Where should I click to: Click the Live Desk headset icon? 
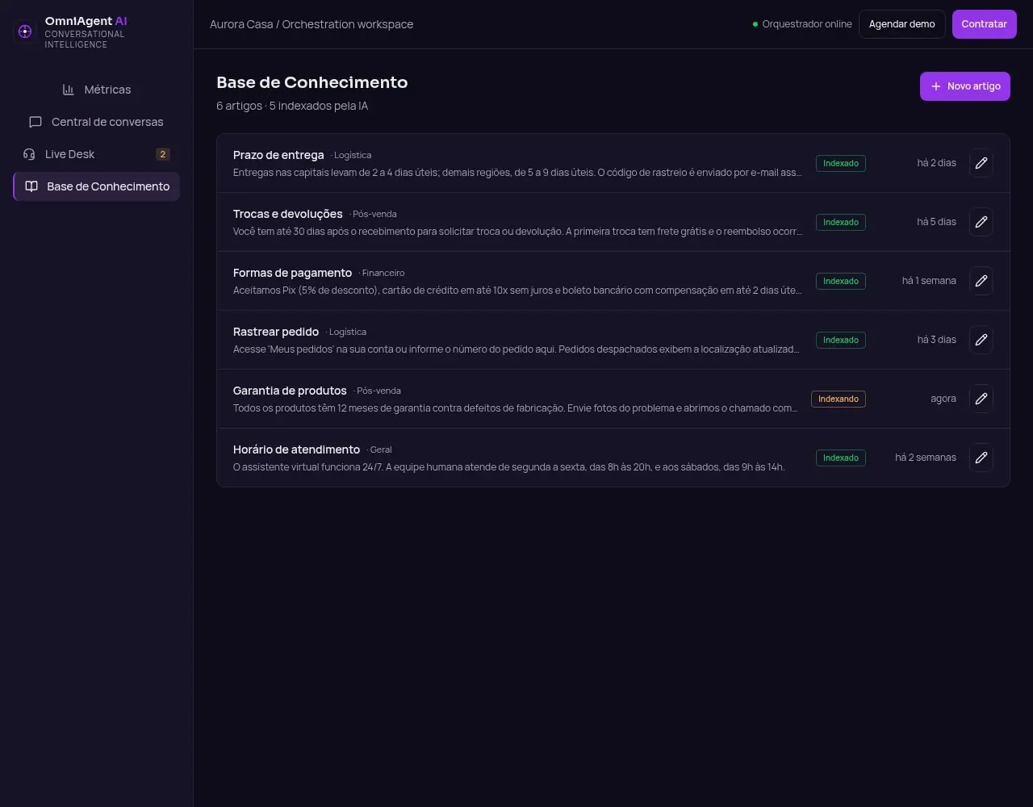point(29,154)
